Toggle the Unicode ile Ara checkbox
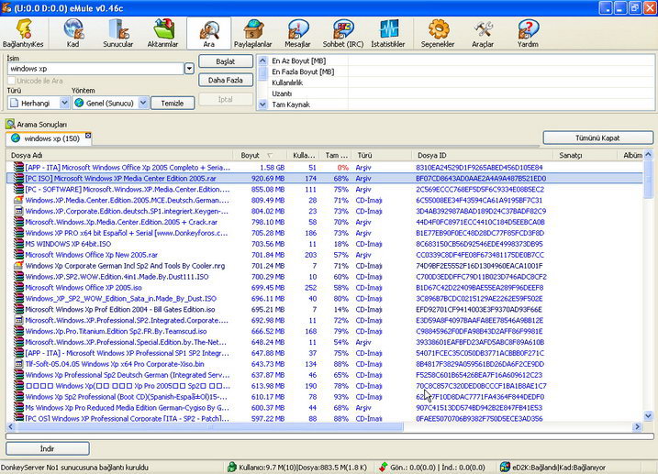The height and width of the screenshot is (474, 658). 11,81
